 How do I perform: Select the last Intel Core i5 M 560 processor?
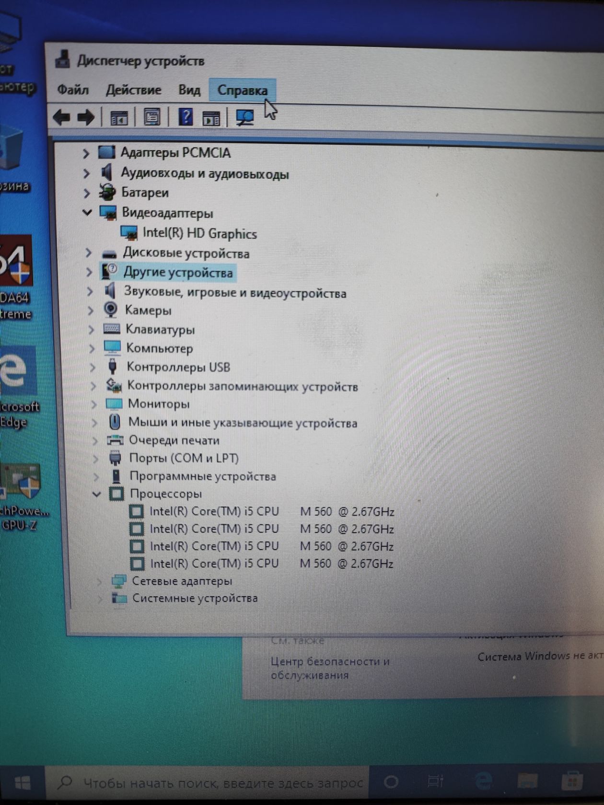click(x=272, y=563)
